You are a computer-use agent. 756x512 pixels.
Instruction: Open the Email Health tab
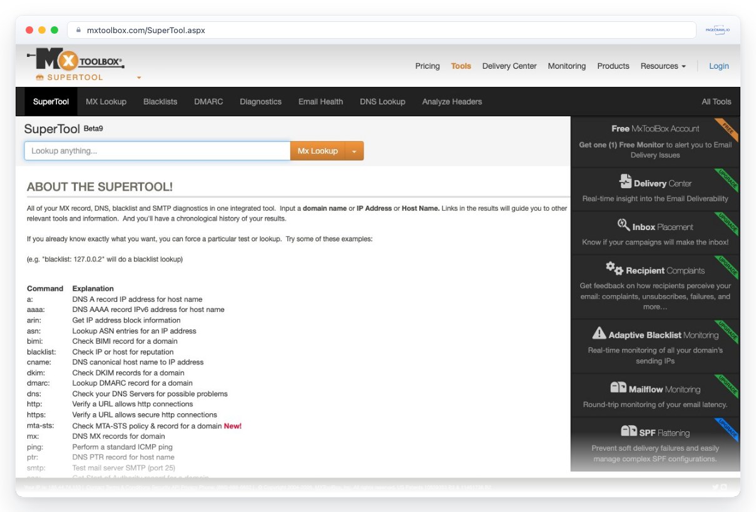(321, 101)
